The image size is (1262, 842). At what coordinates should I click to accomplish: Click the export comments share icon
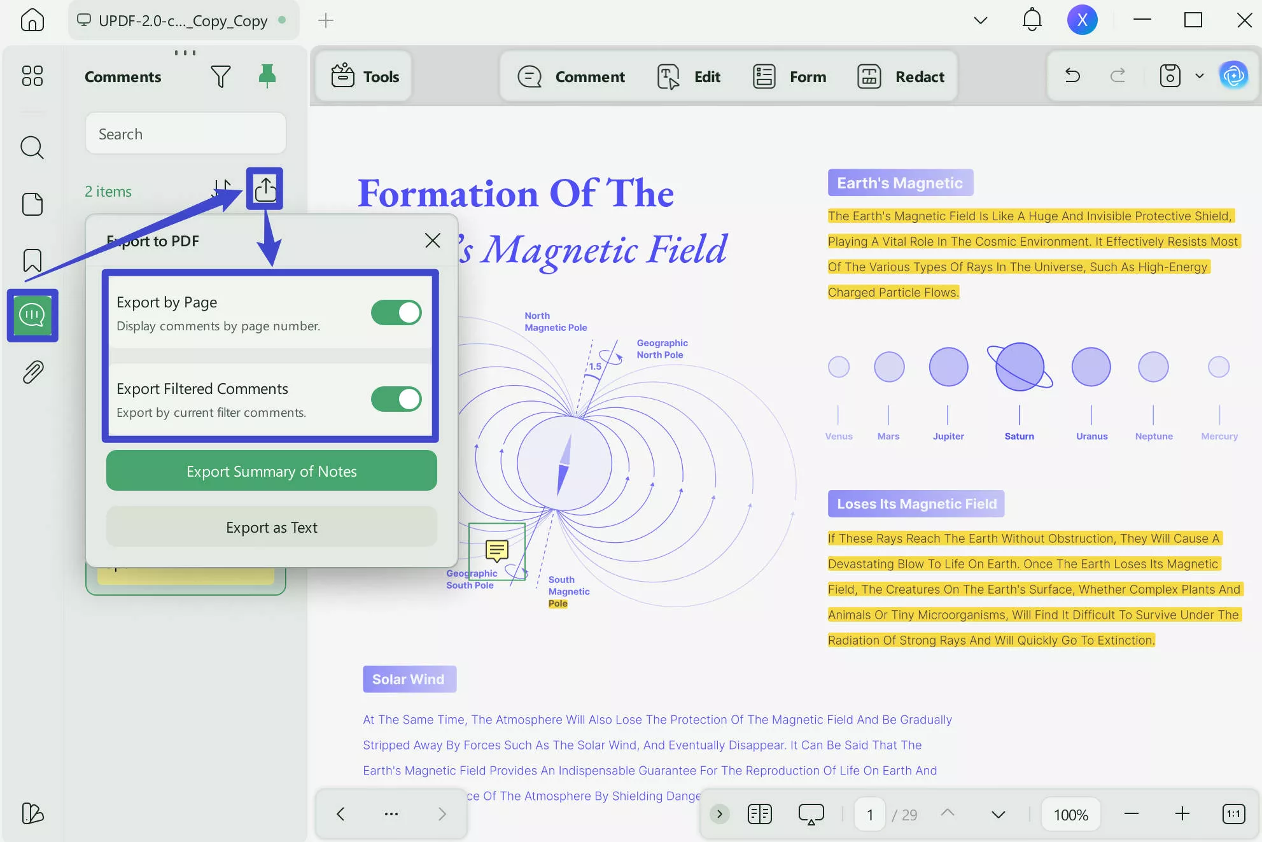(265, 189)
